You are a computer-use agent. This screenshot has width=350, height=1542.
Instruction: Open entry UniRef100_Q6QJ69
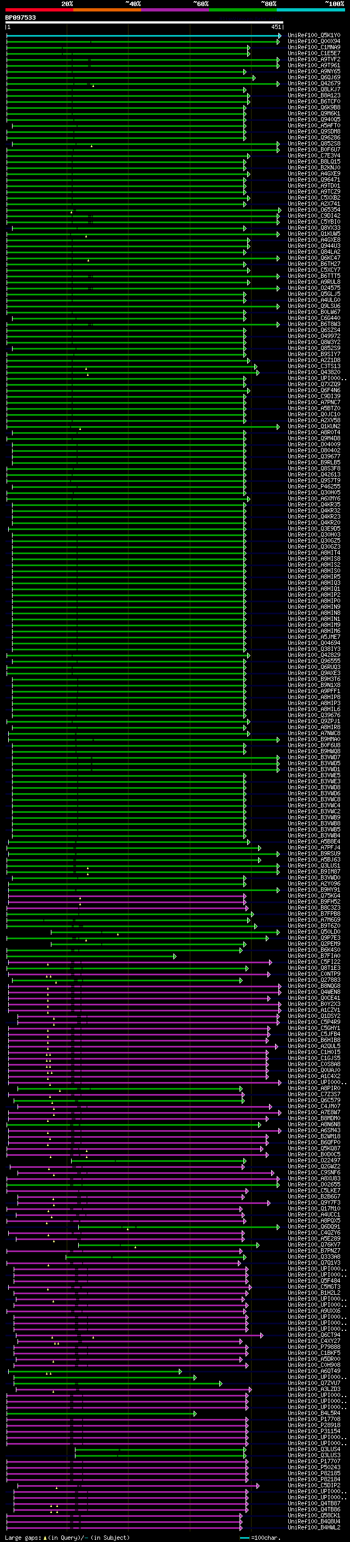click(x=313, y=77)
